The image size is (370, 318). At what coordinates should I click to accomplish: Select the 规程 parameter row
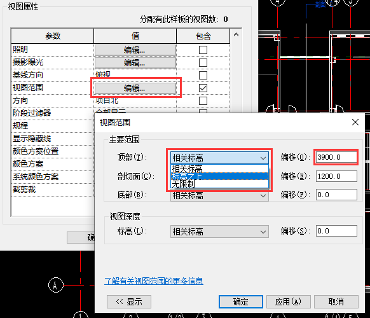(x=53, y=126)
